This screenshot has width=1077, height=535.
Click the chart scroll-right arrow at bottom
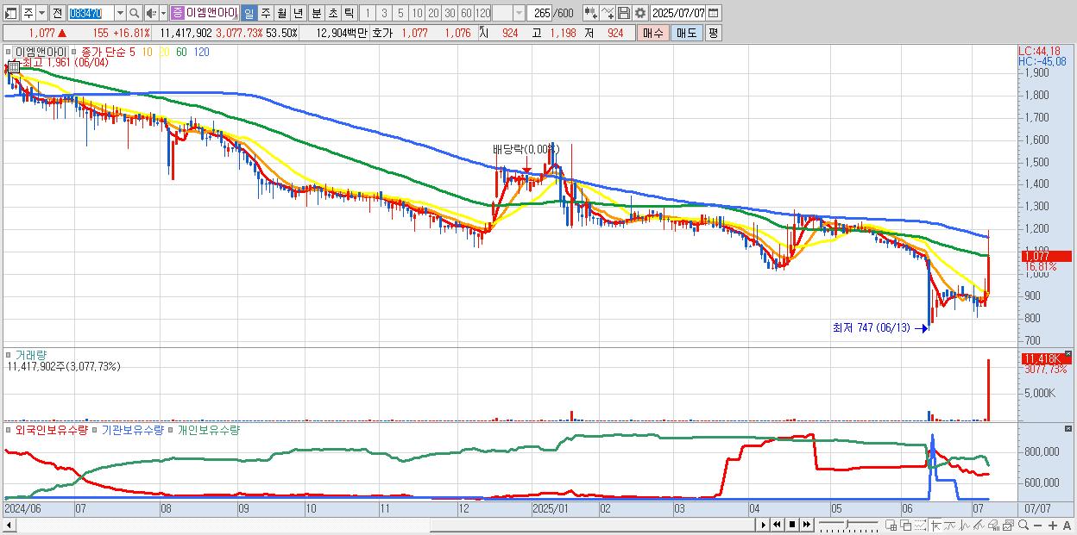point(762,525)
